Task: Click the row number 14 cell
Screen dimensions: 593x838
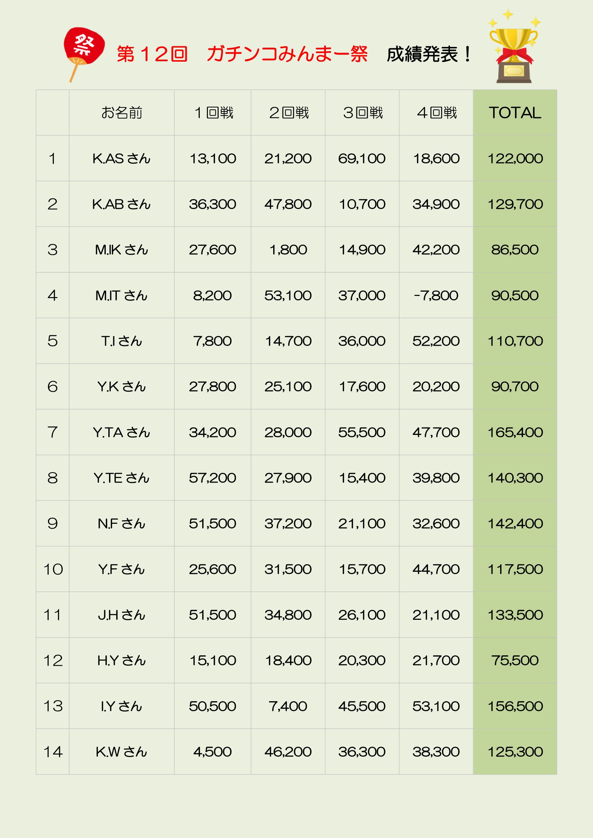Action: pyautogui.click(x=53, y=752)
